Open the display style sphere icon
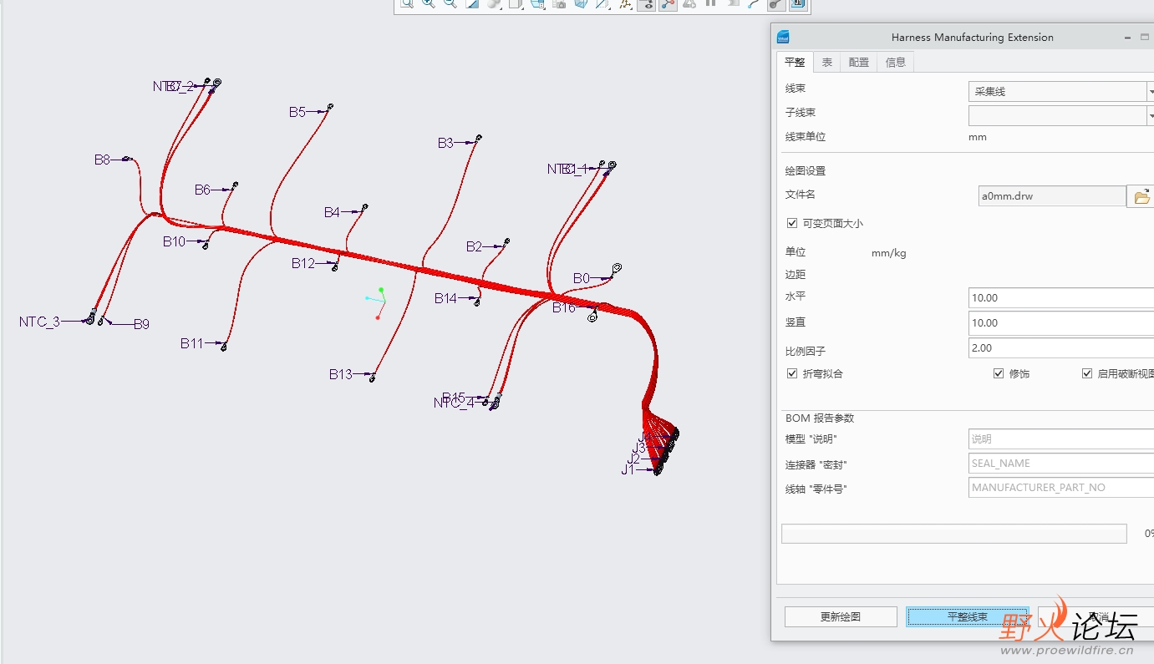Viewport: 1154px width, 664px height. 493,4
